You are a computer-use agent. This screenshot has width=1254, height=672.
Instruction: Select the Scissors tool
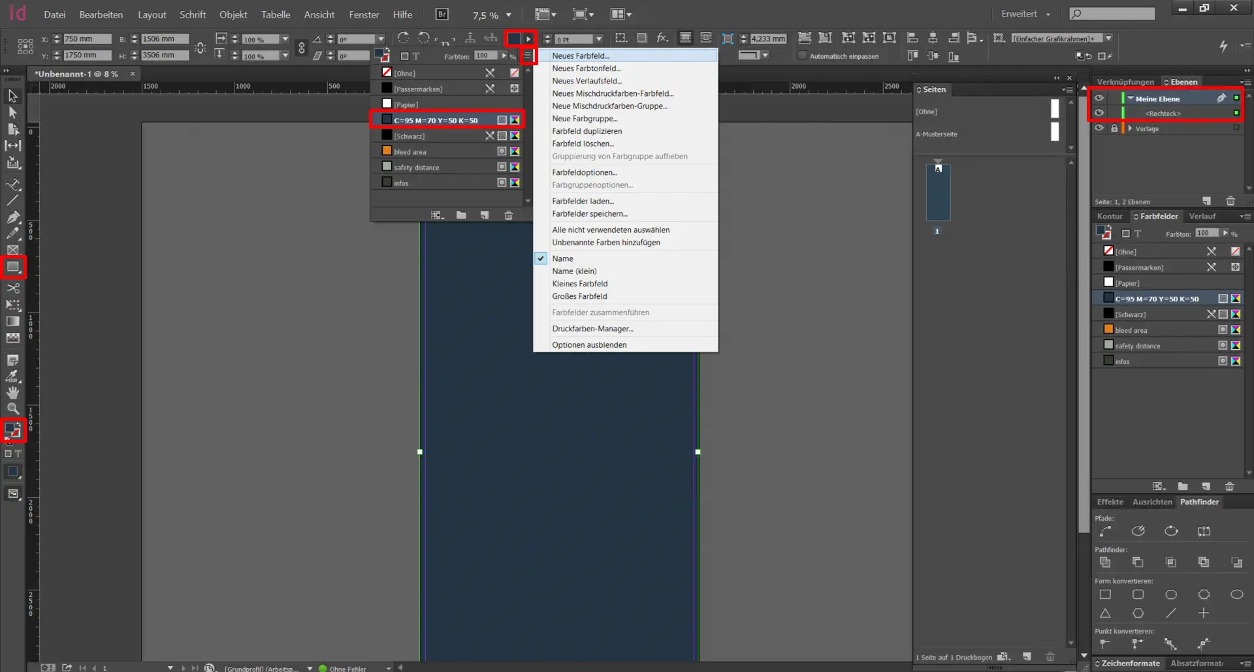[13, 288]
